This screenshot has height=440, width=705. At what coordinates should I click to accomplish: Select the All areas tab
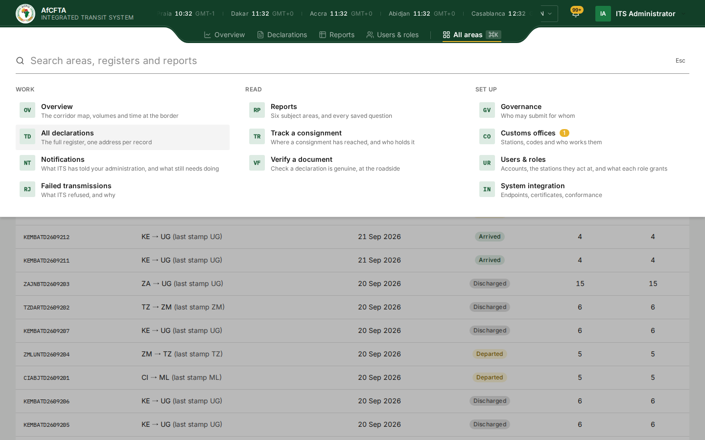(x=472, y=35)
